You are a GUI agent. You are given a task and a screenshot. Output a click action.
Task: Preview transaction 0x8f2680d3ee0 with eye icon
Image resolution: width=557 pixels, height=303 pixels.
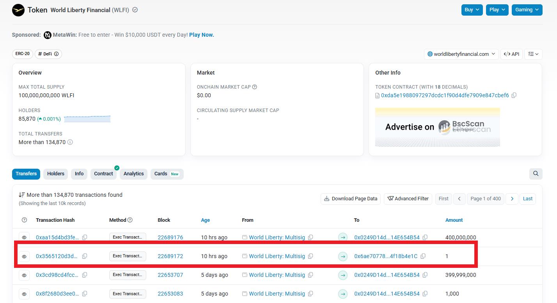pos(24,294)
